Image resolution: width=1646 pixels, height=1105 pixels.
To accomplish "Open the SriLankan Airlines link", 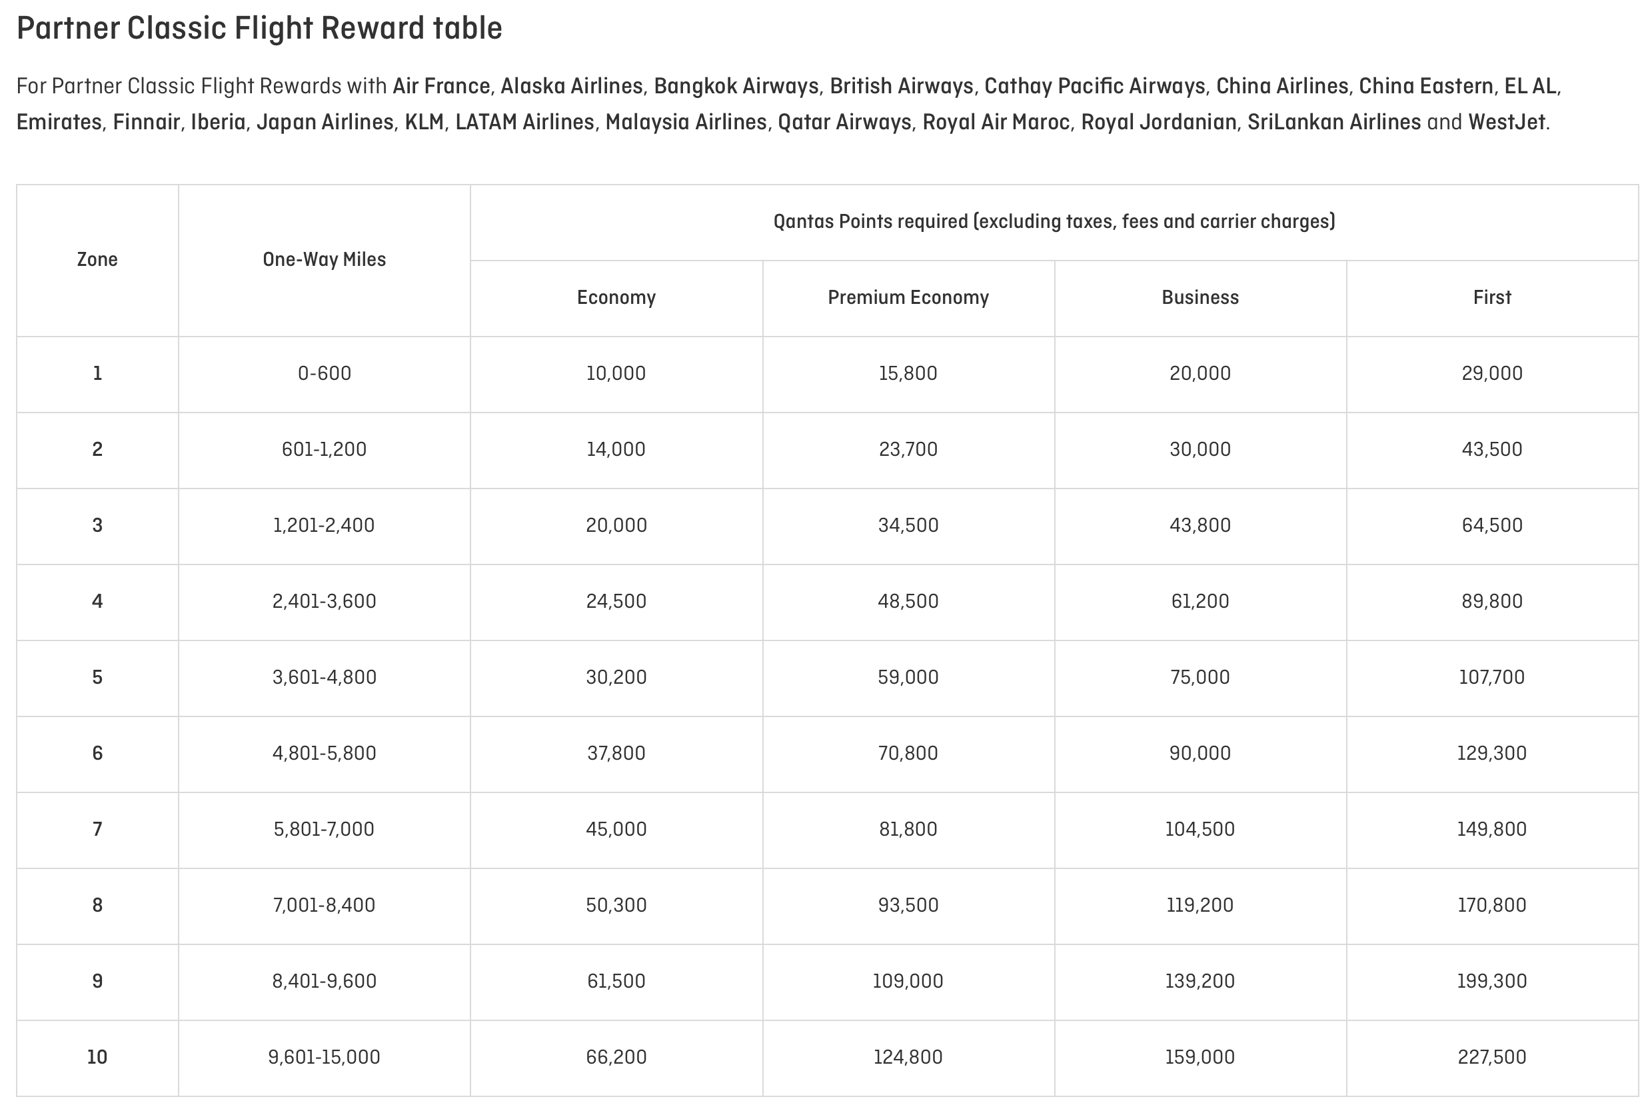I will [1334, 123].
